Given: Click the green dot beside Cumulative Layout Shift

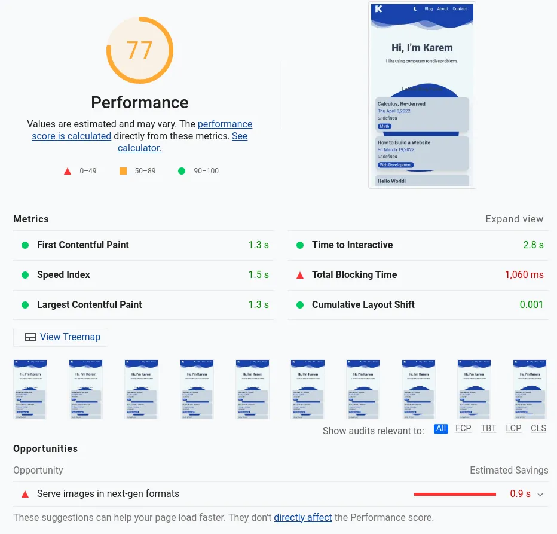Looking at the screenshot, I should point(300,305).
